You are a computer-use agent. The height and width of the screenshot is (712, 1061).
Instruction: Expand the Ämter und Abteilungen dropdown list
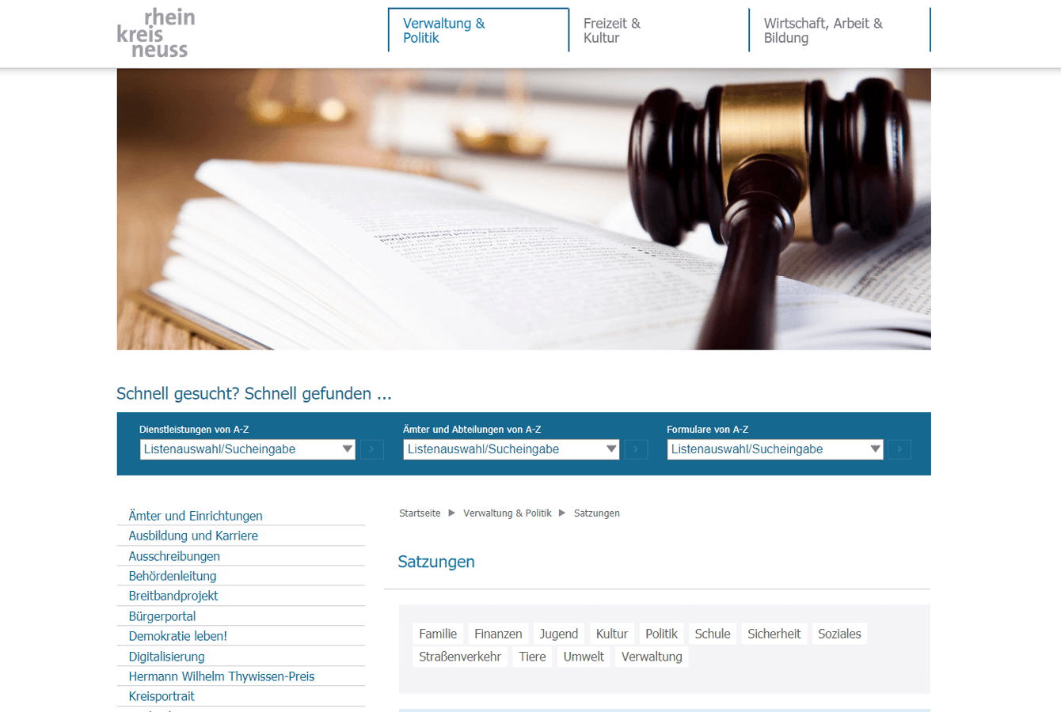coord(511,449)
